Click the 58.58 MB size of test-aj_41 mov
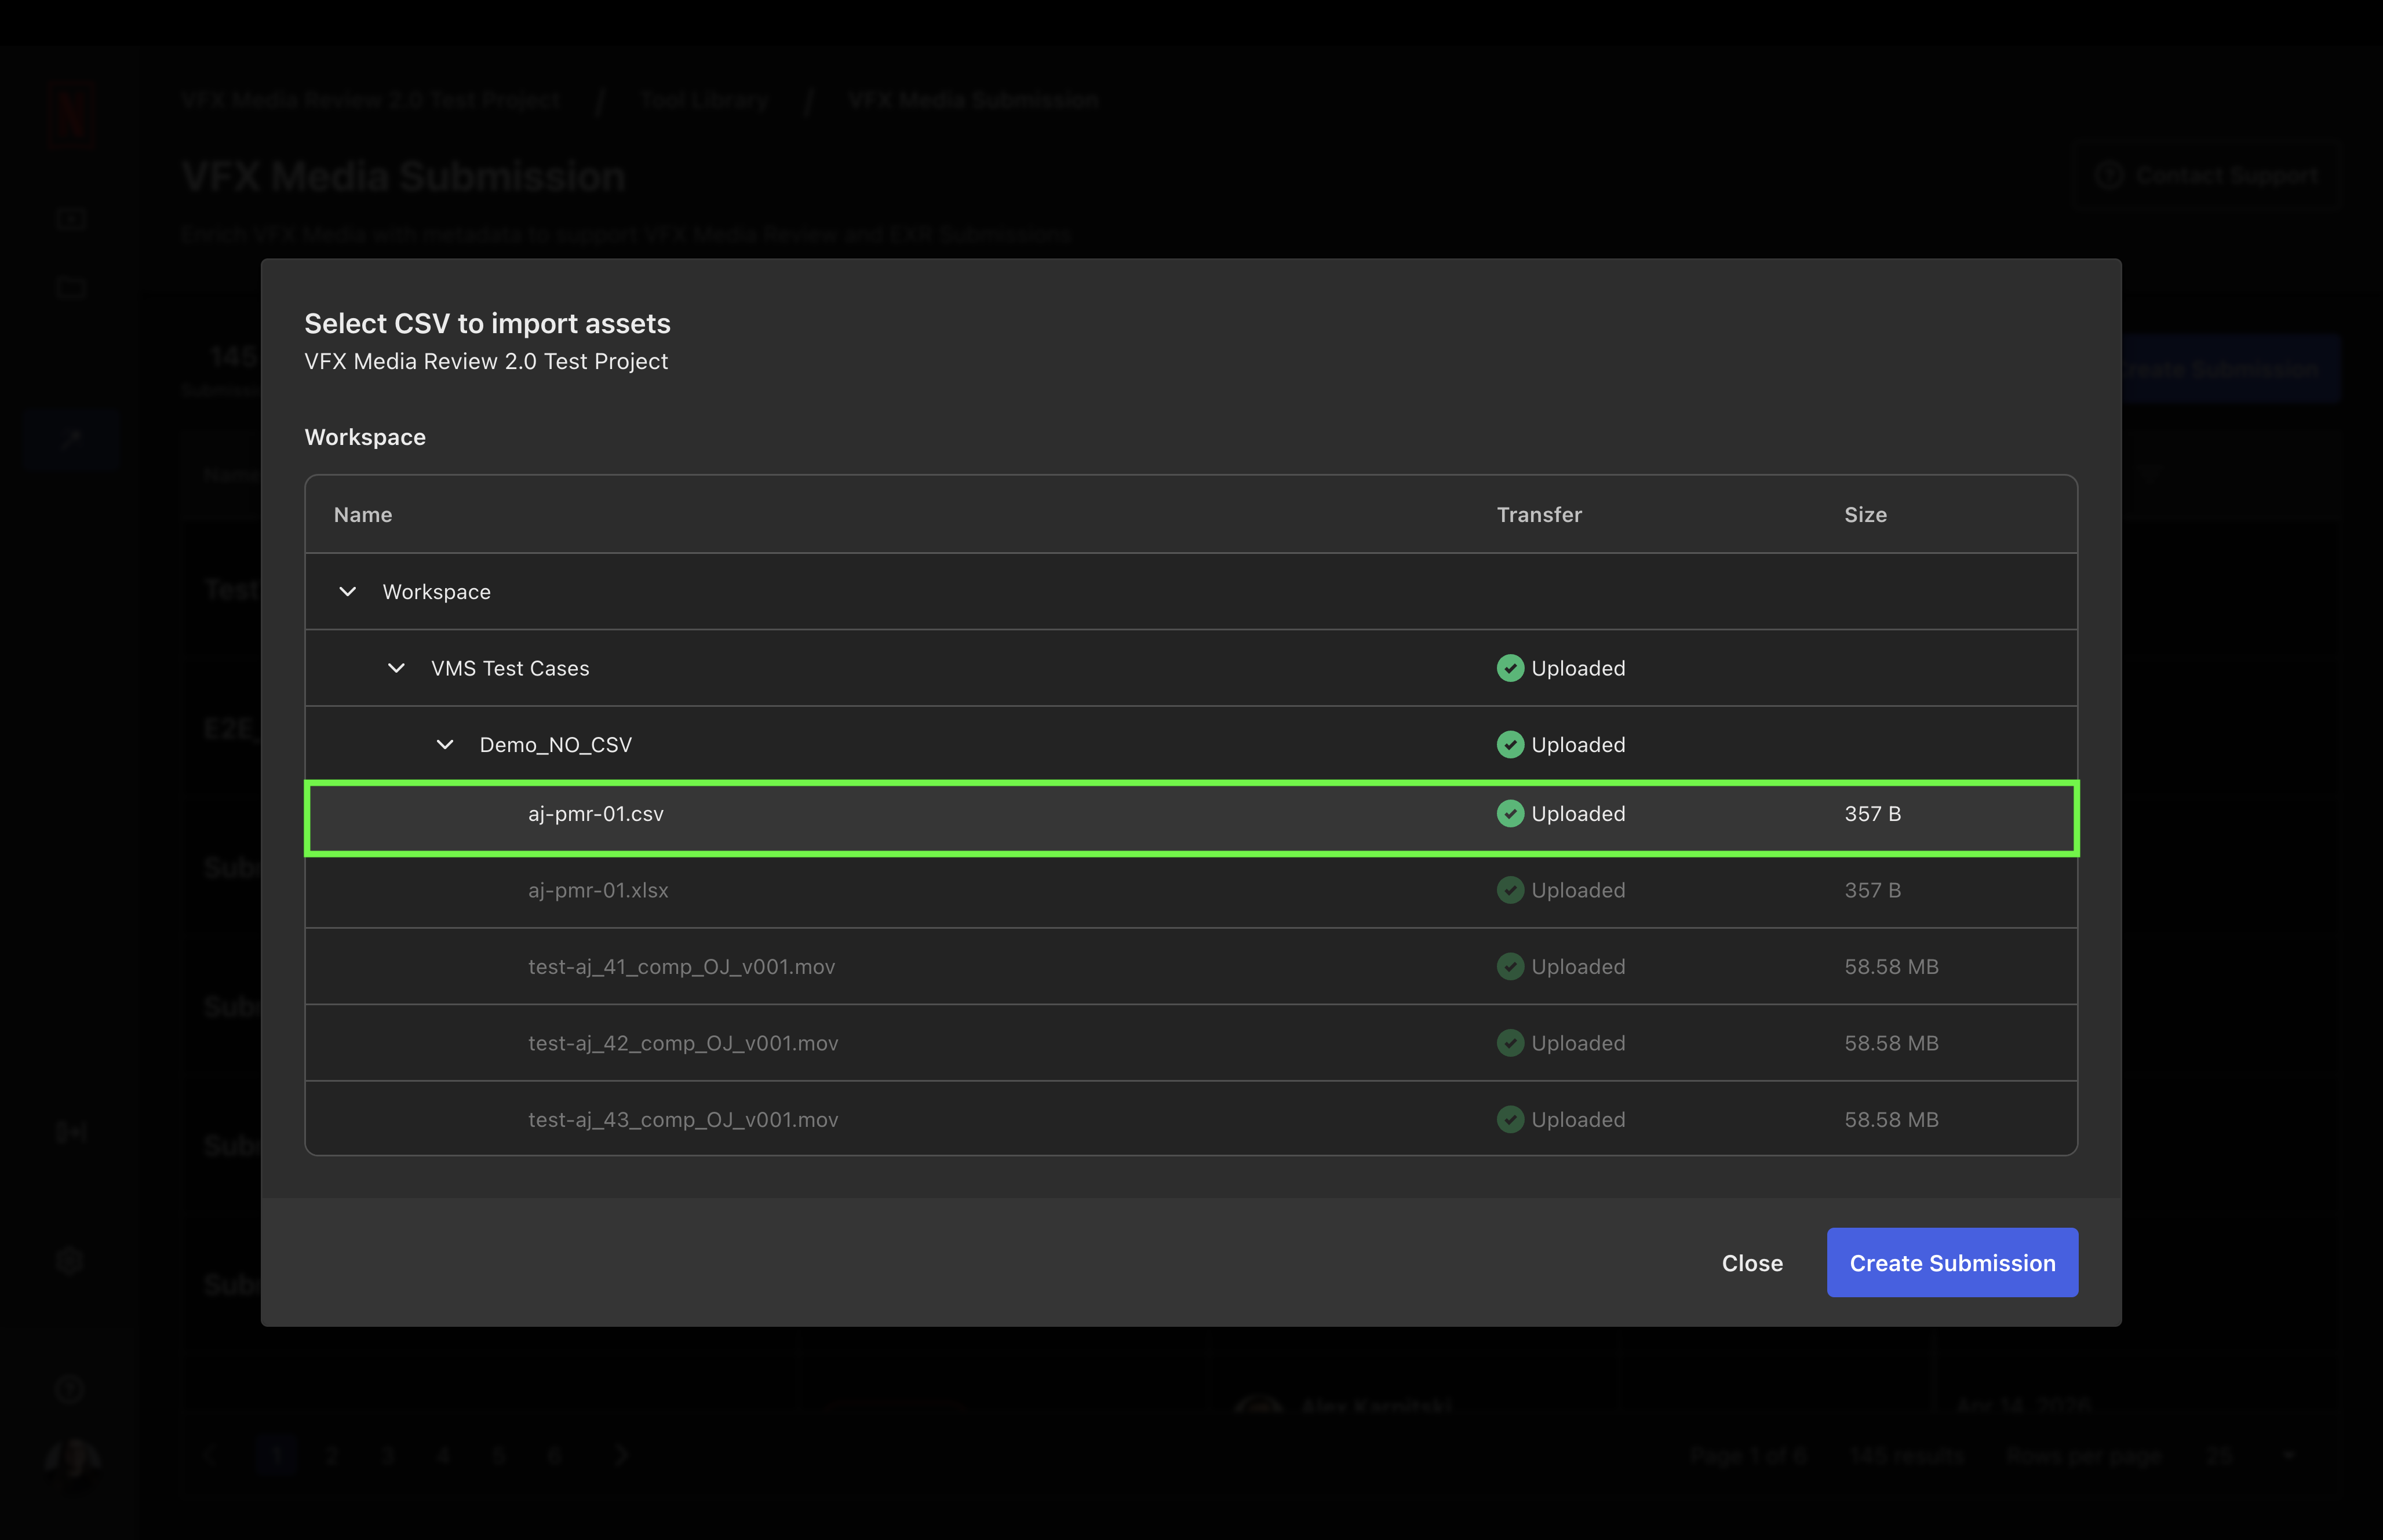Viewport: 2383px width, 1540px height. coord(1891,967)
